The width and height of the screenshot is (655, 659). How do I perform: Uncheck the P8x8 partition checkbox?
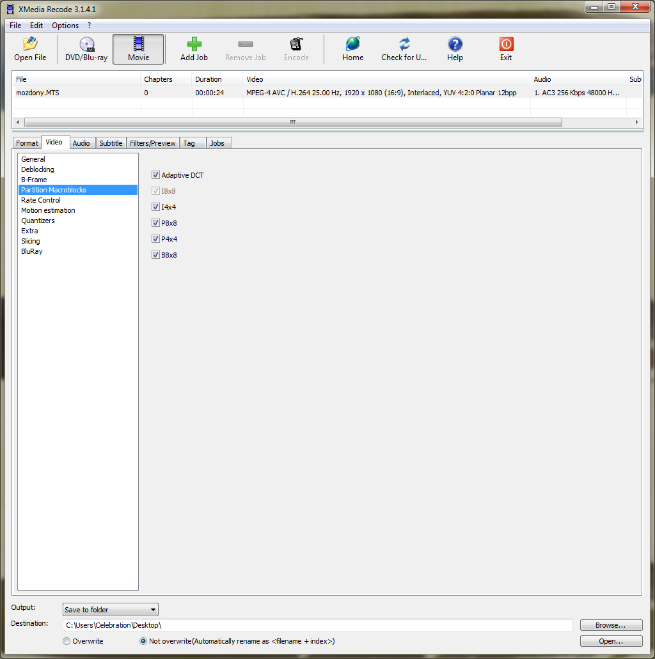pyautogui.click(x=155, y=222)
